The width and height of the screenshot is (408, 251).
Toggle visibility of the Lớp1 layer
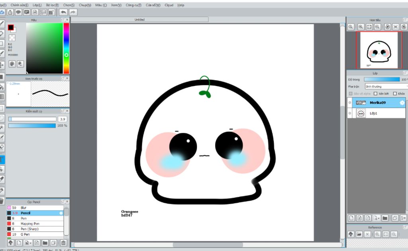[x=350, y=114]
